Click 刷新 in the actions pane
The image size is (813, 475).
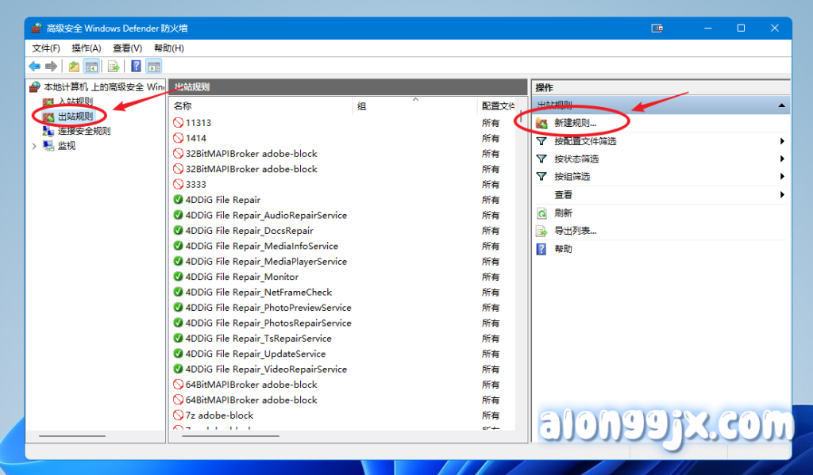pyautogui.click(x=563, y=213)
